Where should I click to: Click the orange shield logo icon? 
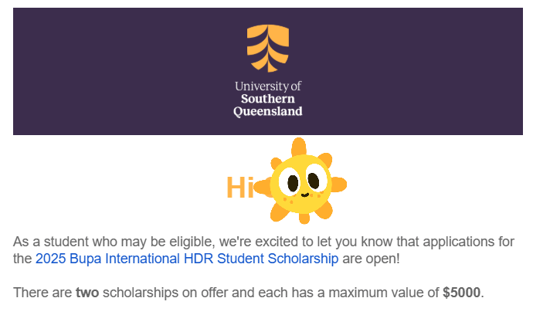pyautogui.click(x=268, y=48)
